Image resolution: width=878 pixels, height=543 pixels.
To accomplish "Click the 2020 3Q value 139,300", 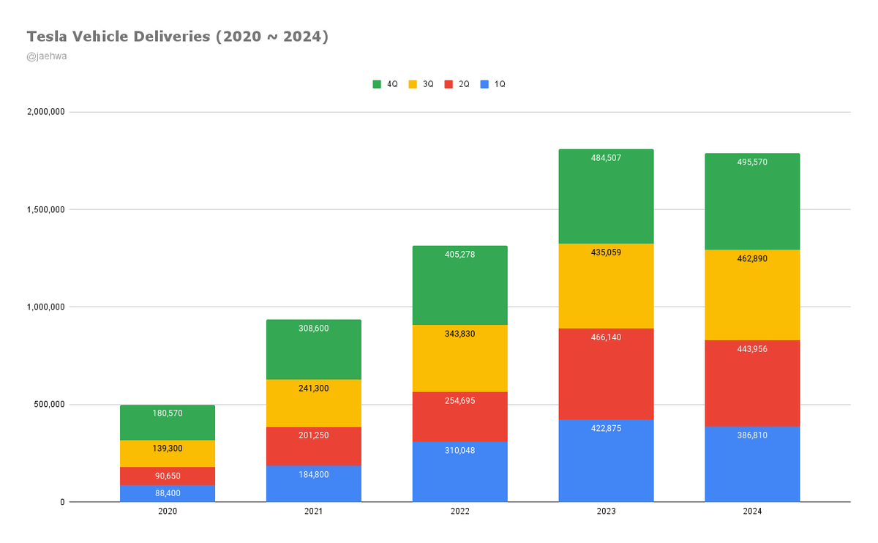I will [167, 448].
